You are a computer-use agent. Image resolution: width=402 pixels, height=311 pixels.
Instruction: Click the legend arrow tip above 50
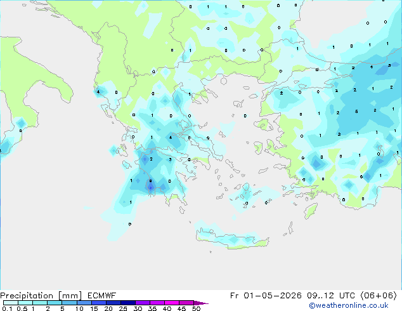click(201, 303)
